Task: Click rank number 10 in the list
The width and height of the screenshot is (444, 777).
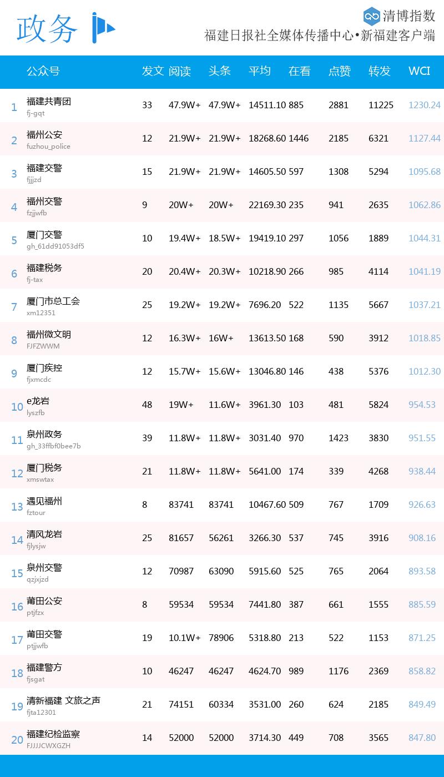Action: click(x=17, y=407)
